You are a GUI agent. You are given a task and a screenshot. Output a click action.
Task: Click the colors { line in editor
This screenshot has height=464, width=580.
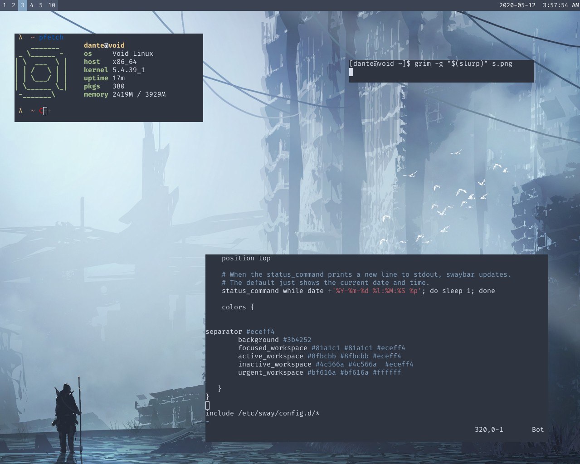(x=238, y=307)
